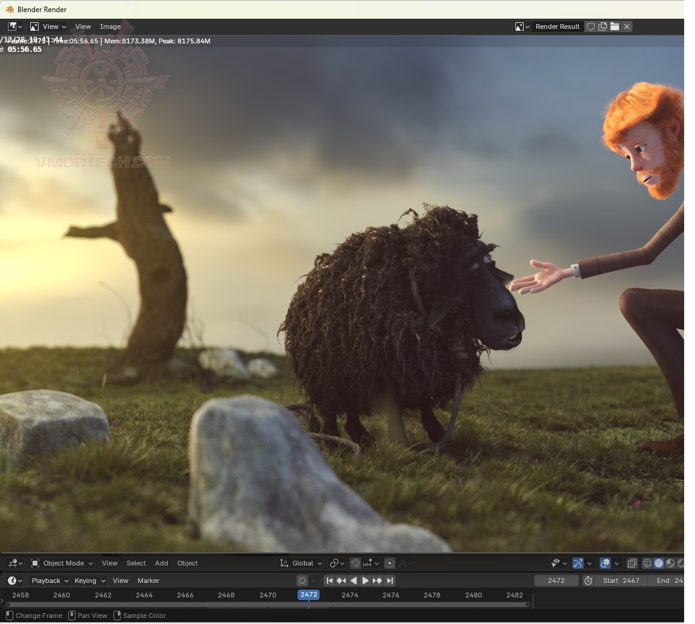
Task: Click the Pan View status hint
Action: coord(87,615)
